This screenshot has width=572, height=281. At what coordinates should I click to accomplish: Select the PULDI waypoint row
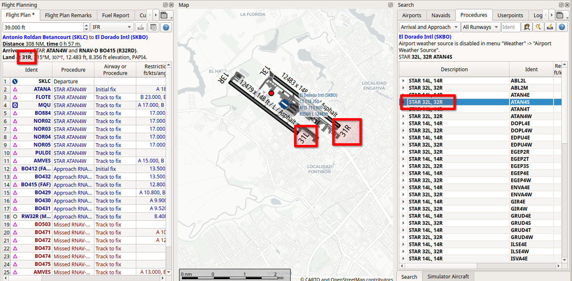pyautogui.click(x=84, y=153)
